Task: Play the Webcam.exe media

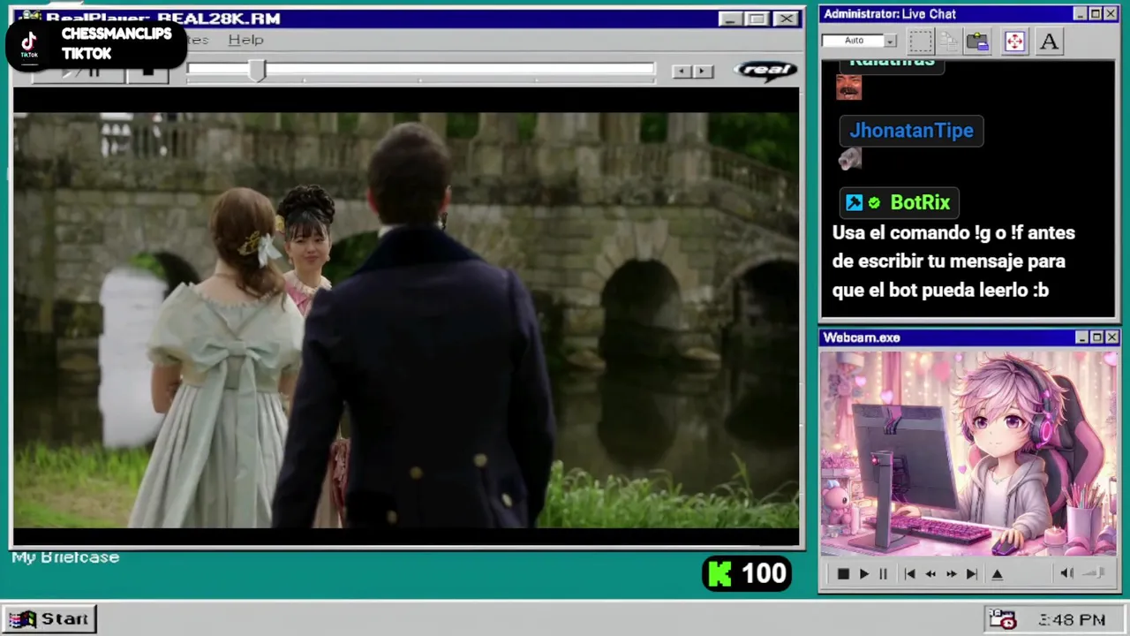Action: coord(863,574)
